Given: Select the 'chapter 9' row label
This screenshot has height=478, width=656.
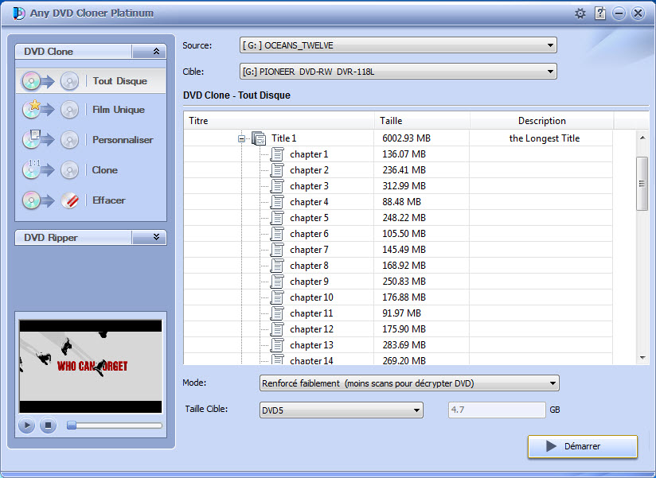Looking at the screenshot, I should (x=309, y=282).
